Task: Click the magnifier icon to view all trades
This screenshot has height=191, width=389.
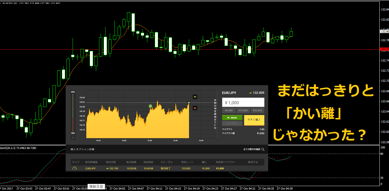Action: tap(263, 150)
